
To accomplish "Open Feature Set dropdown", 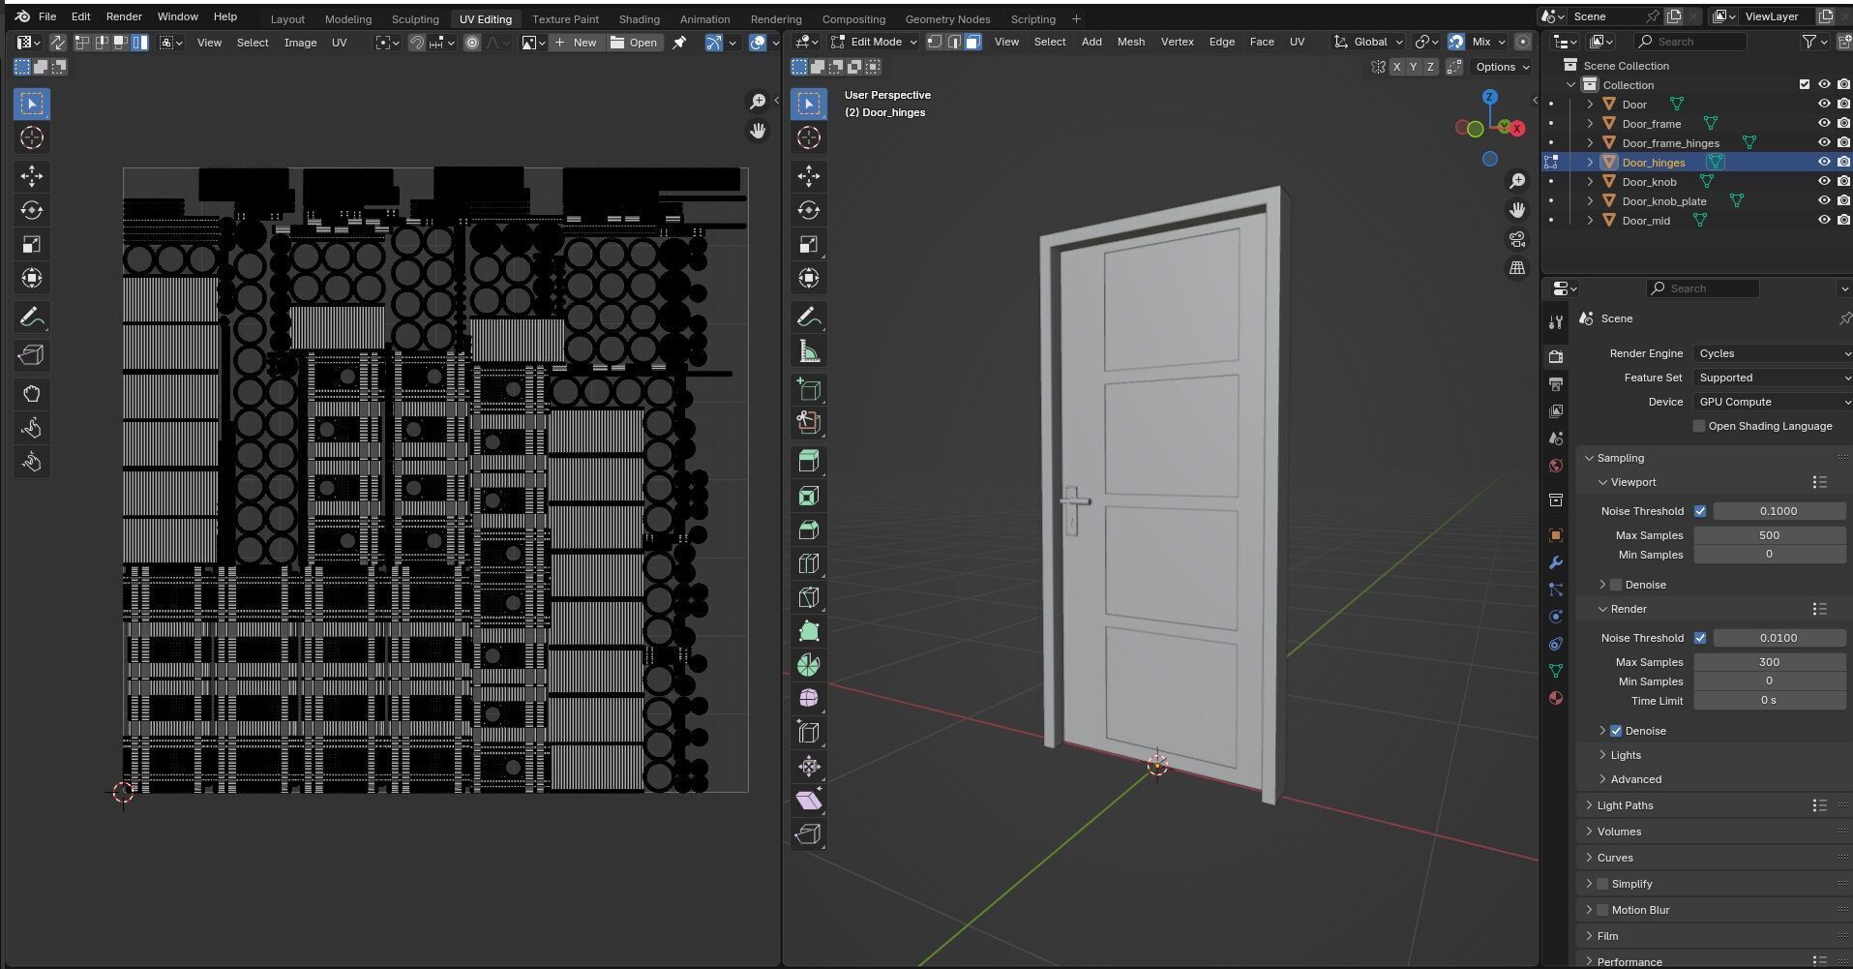I will (x=1772, y=378).
